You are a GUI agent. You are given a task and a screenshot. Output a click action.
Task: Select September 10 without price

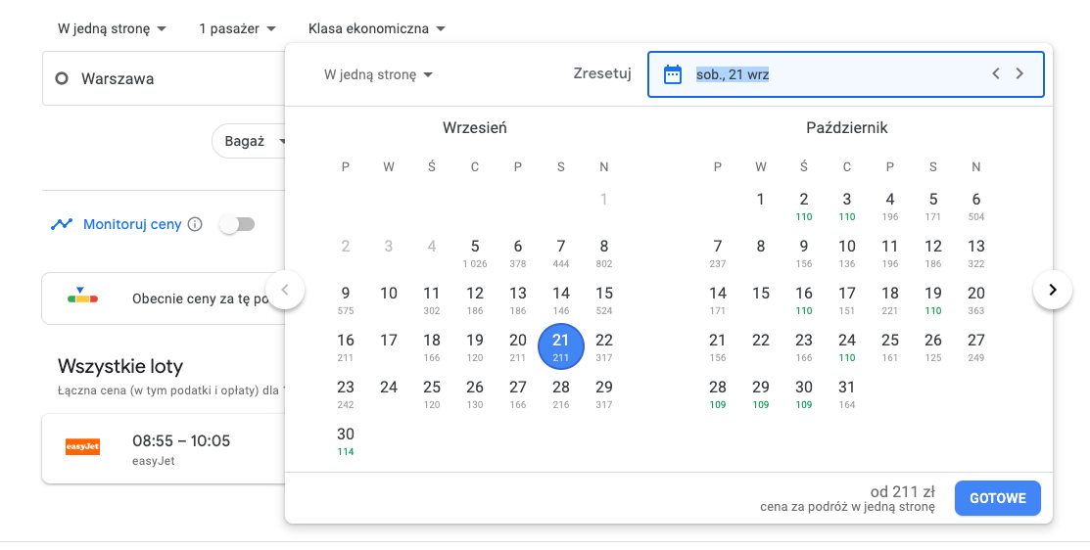[x=389, y=294]
